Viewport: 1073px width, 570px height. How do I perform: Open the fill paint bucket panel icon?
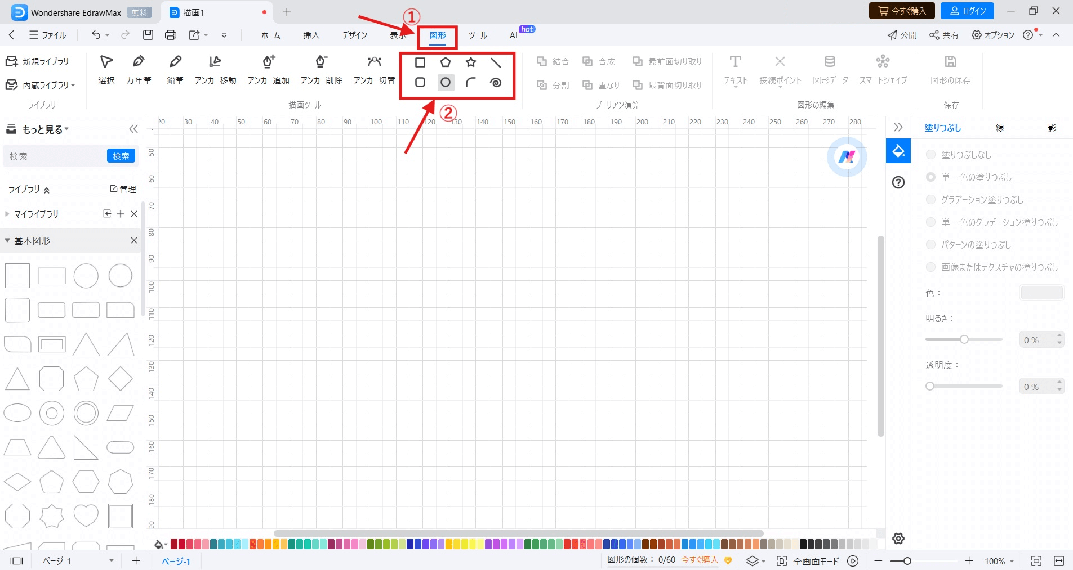pos(898,151)
